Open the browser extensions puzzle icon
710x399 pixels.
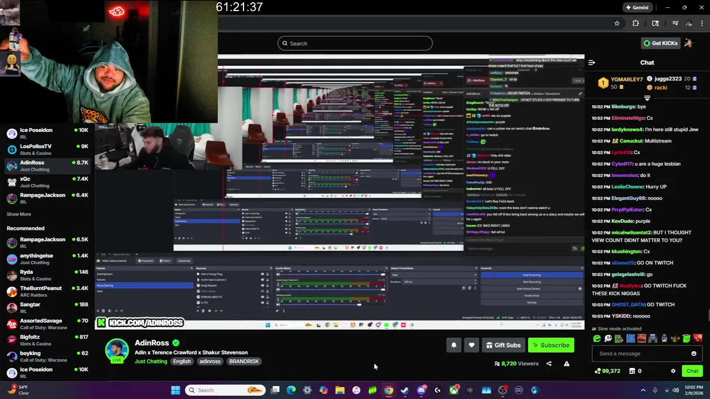point(636,23)
